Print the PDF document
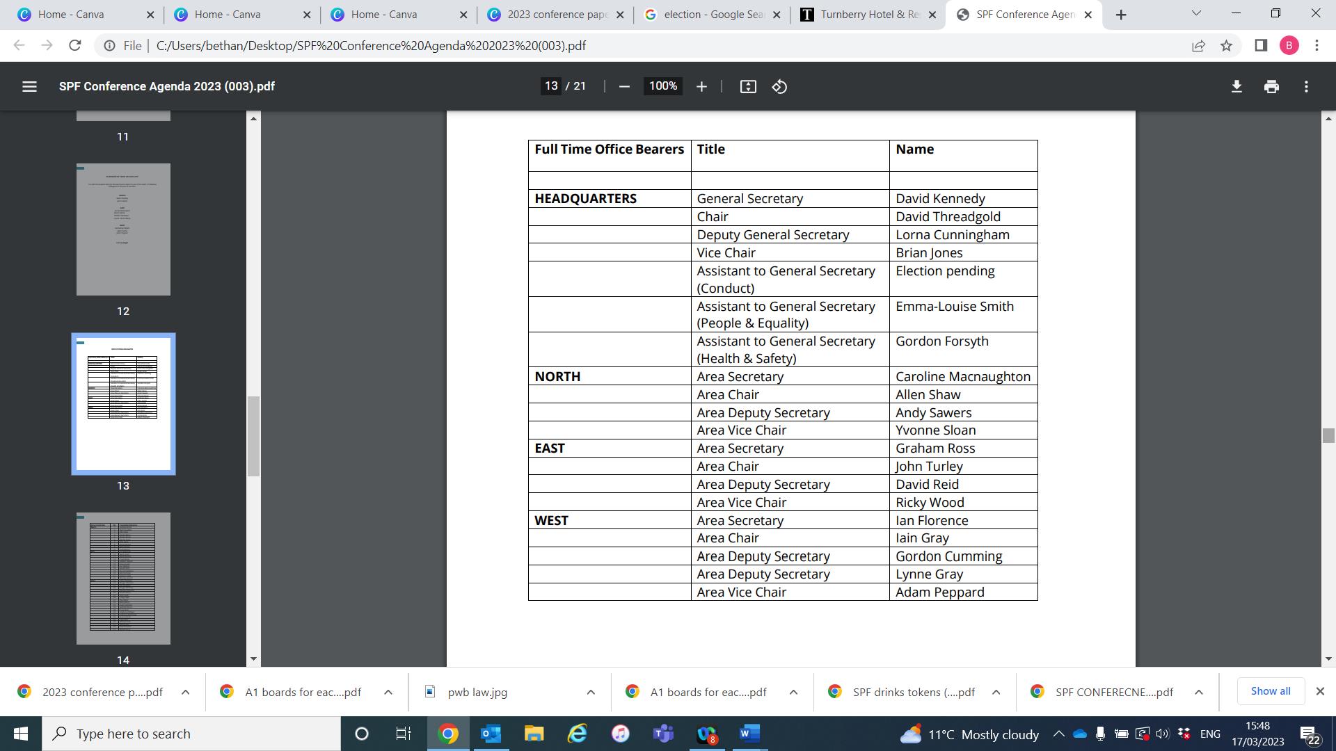This screenshot has height=751, width=1336. 1271,86
